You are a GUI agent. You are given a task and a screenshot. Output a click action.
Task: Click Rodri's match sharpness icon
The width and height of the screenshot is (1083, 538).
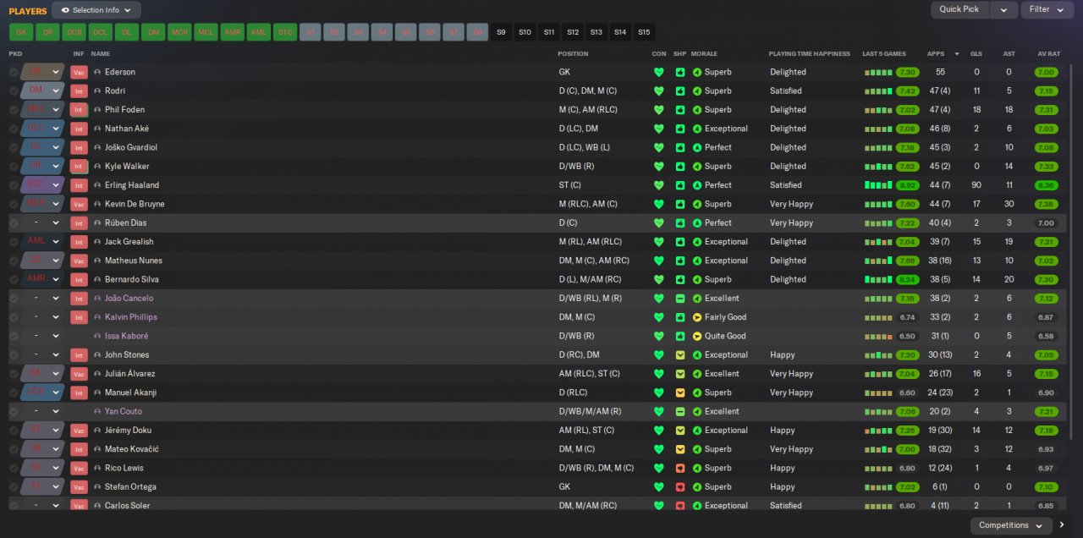coord(679,91)
